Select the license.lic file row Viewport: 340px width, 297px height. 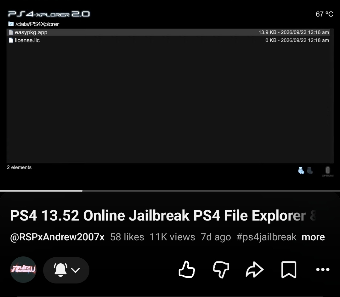click(169, 40)
